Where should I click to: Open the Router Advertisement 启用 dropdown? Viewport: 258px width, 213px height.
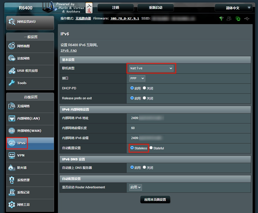136,187
